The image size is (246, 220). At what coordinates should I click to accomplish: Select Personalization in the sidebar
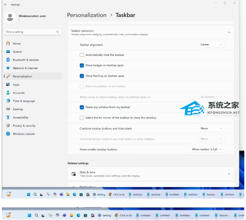click(x=33, y=76)
